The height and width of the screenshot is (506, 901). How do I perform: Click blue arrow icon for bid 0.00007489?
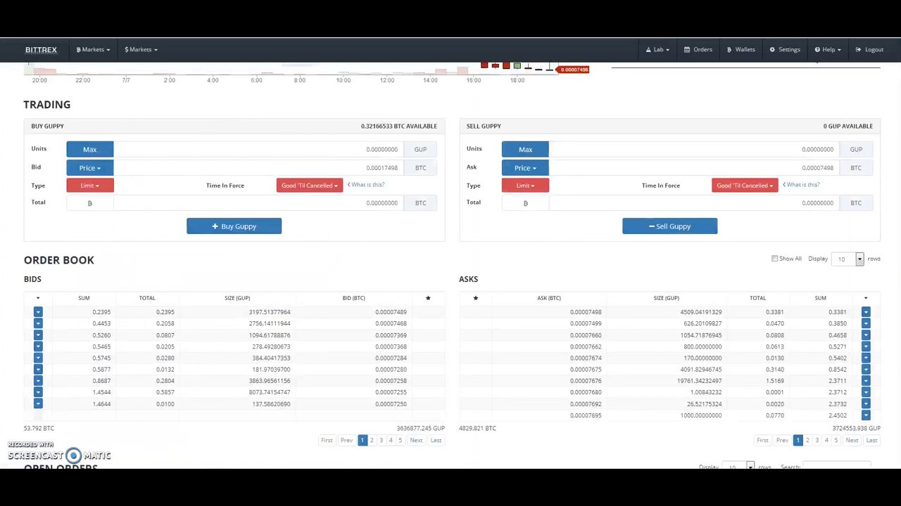38,312
